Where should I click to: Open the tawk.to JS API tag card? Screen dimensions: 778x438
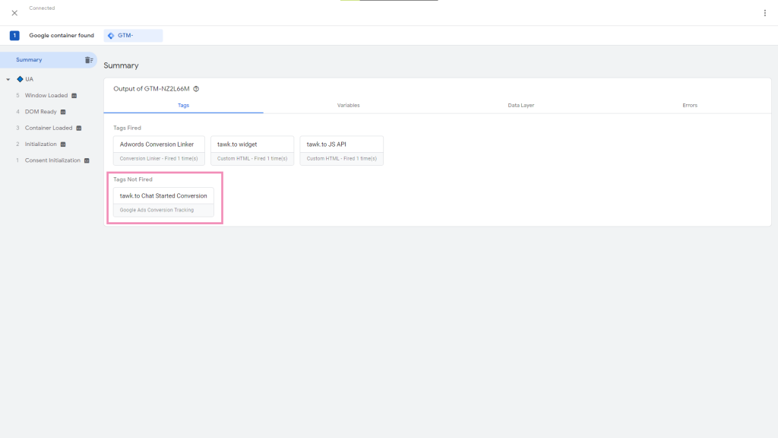pos(341,151)
